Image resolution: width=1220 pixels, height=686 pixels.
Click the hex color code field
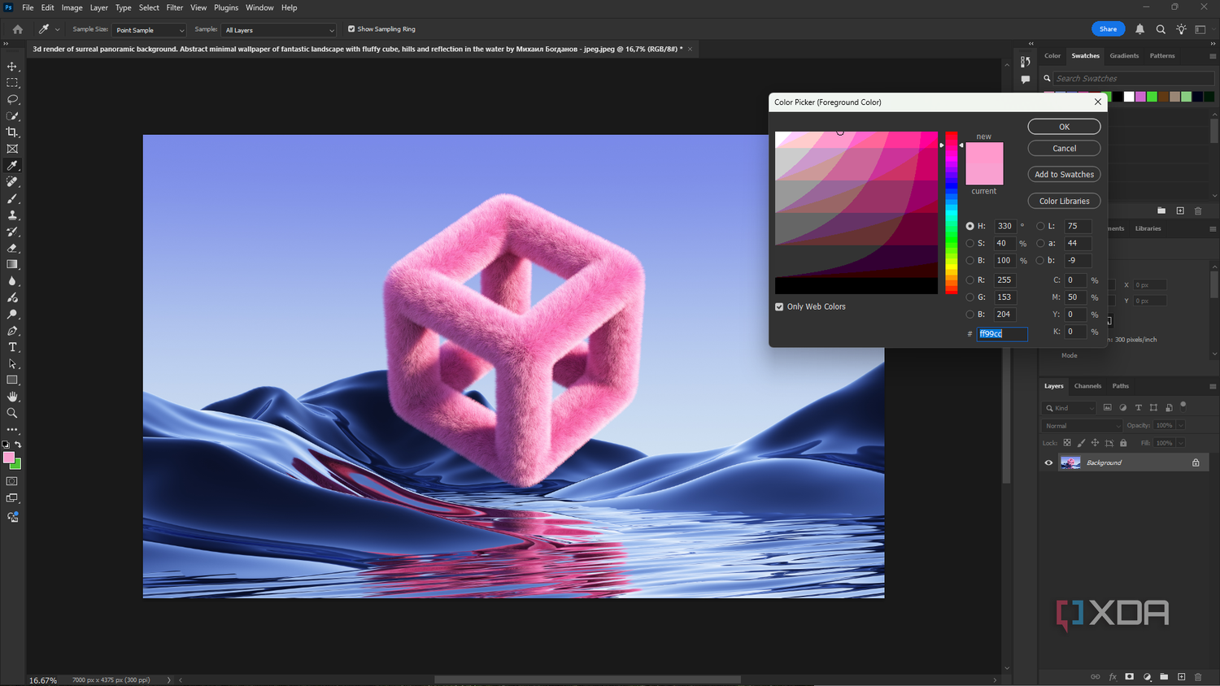pyautogui.click(x=1002, y=333)
